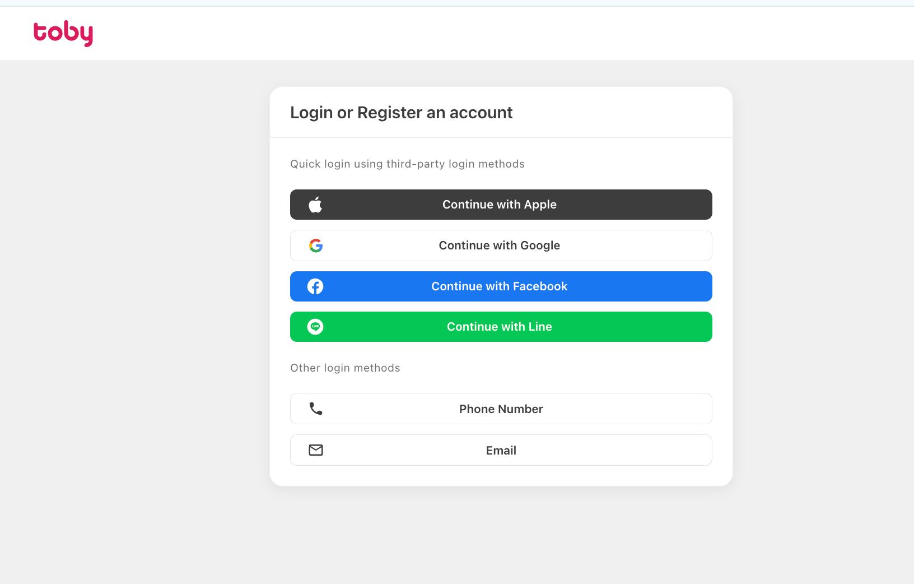914x584 pixels.
Task: Click the Line chat bubble icon
Action: 315,327
